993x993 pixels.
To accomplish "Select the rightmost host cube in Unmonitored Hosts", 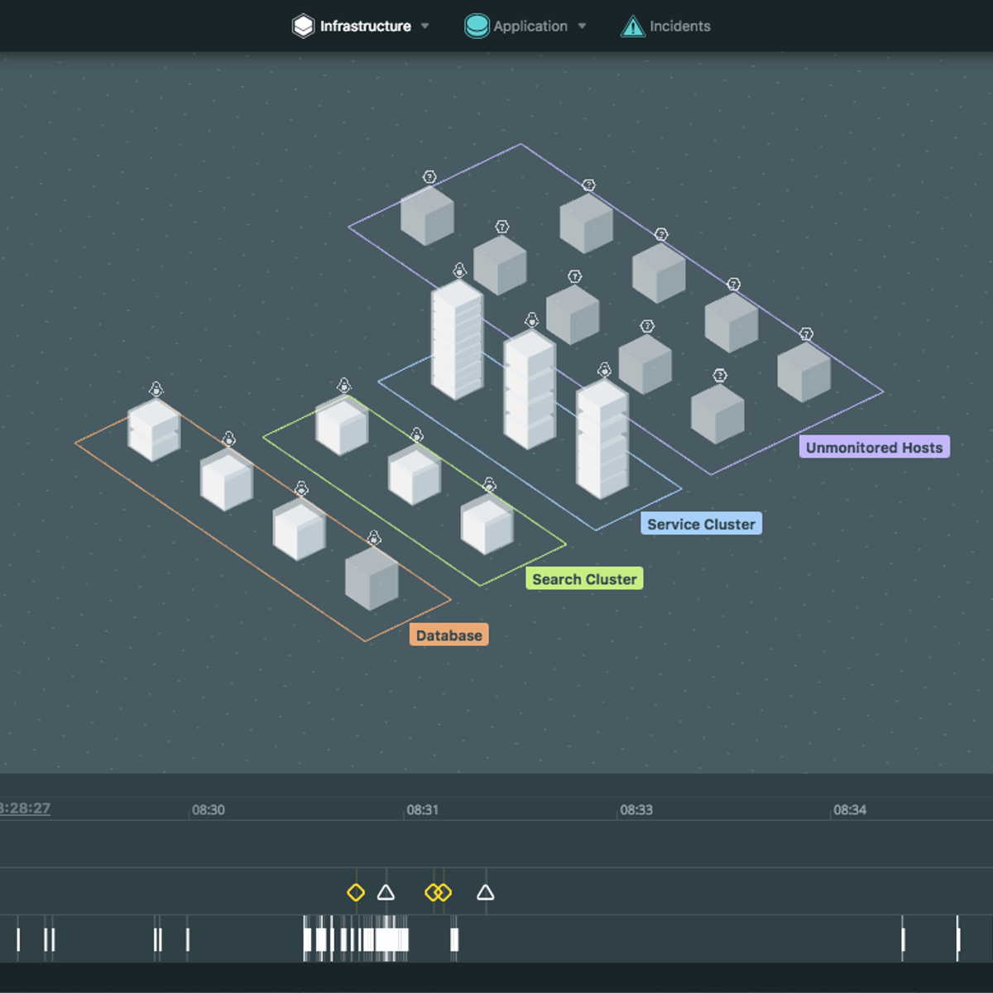I will pyautogui.click(x=804, y=372).
